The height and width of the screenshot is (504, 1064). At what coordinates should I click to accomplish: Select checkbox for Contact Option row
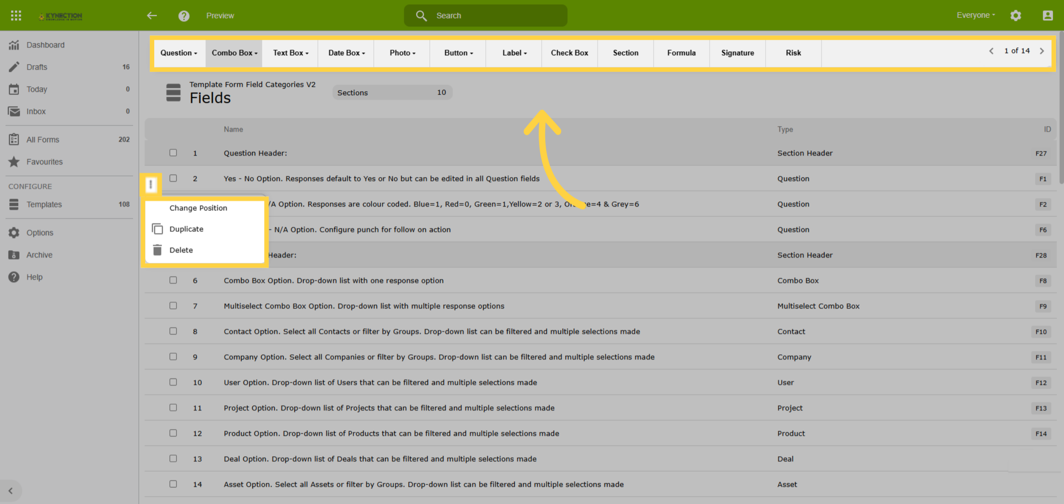(173, 331)
